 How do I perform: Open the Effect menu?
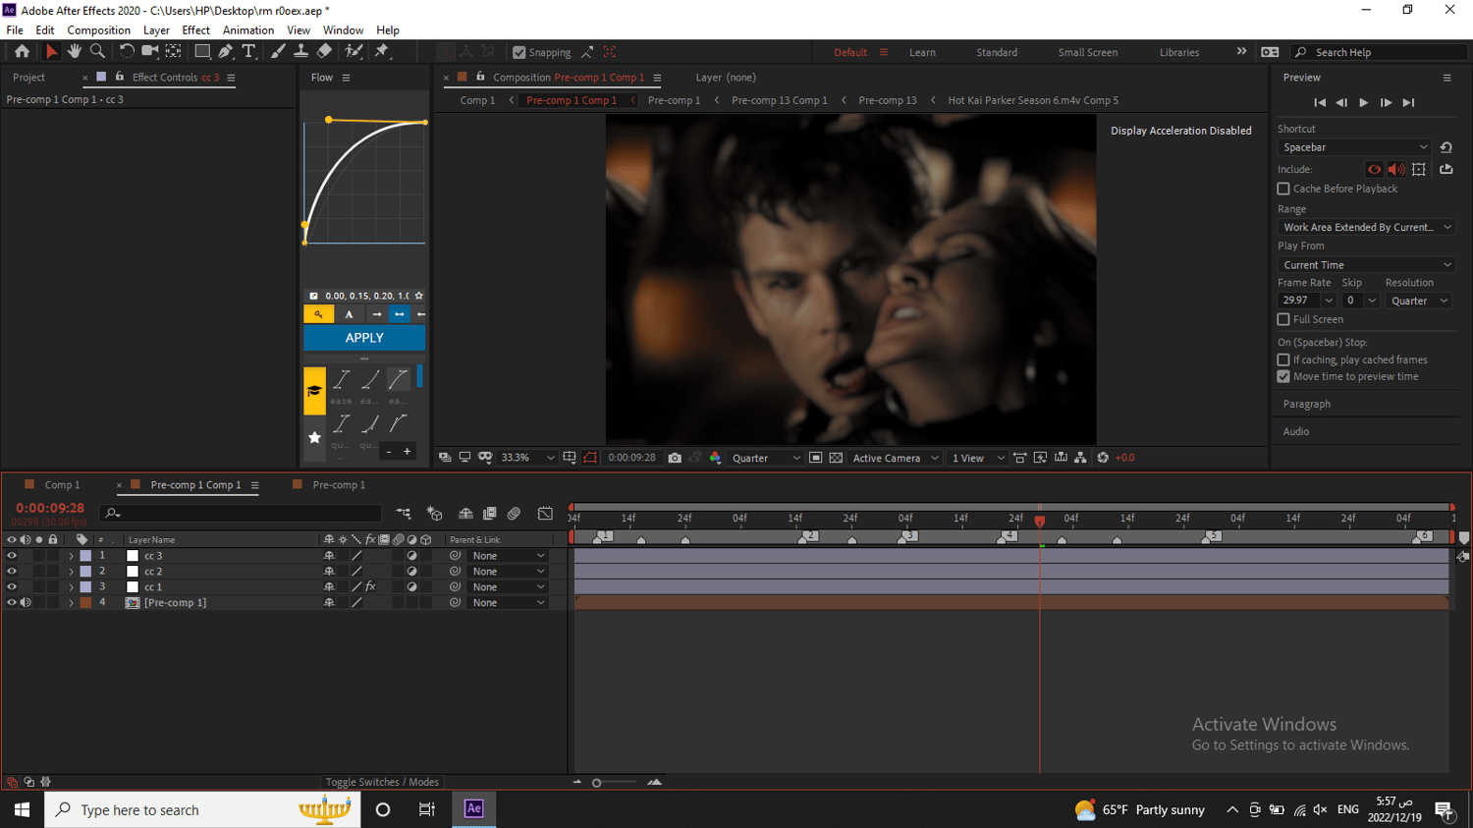click(195, 30)
